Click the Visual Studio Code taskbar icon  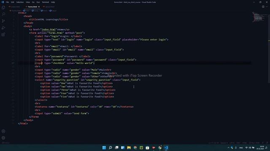[166, 148]
